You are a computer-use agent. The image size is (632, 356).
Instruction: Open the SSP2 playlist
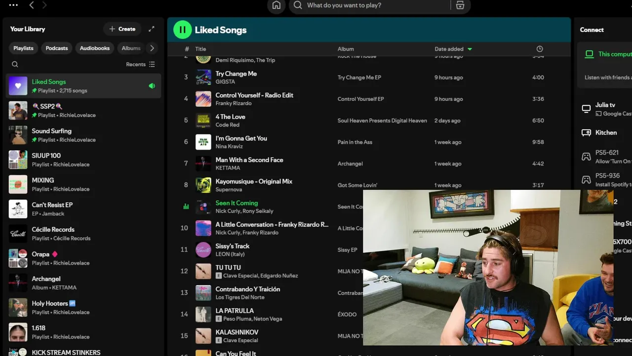click(83, 110)
